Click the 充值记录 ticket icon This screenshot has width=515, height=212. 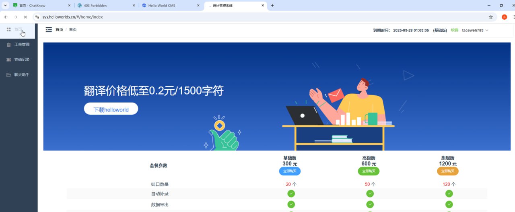click(x=8, y=60)
